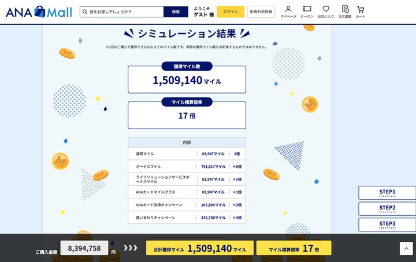Select the 1,509,140マイル result value
The image size is (416, 262).
[187, 80]
